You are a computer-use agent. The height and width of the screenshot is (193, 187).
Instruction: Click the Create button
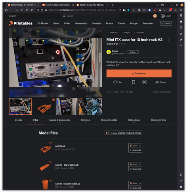166,23
